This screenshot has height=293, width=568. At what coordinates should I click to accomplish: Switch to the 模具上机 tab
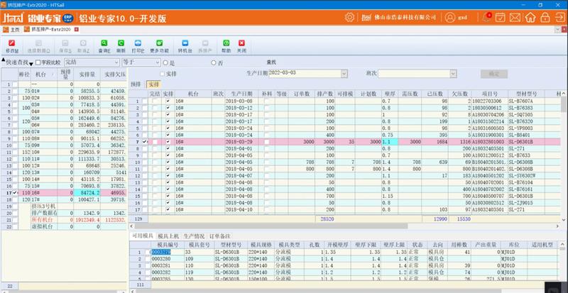[x=168, y=234]
